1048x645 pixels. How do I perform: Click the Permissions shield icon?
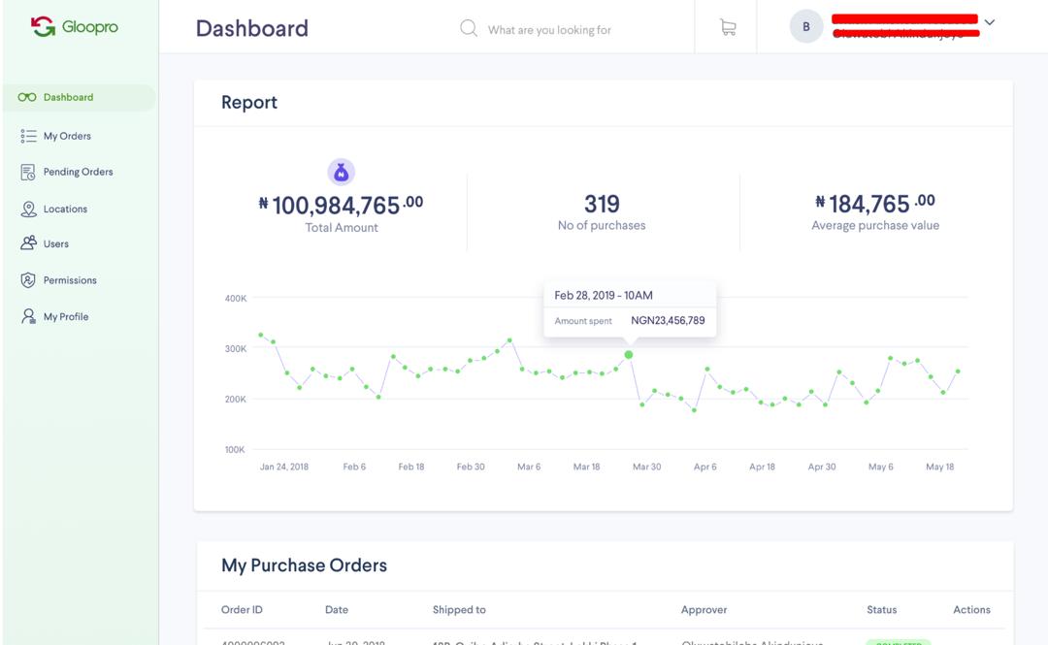(28, 280)
